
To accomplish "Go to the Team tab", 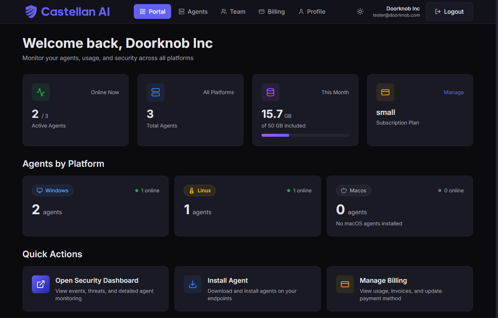I will pyautogui.click(x=233, y=11).
